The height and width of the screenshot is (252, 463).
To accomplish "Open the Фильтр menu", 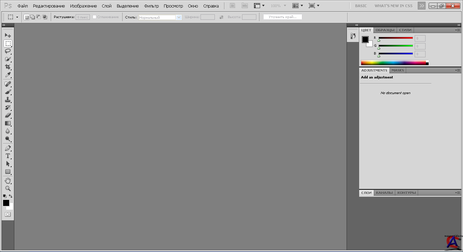I will click(x=151, y=6).
